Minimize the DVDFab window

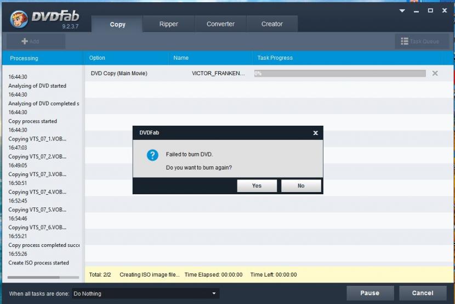[416, 10]
